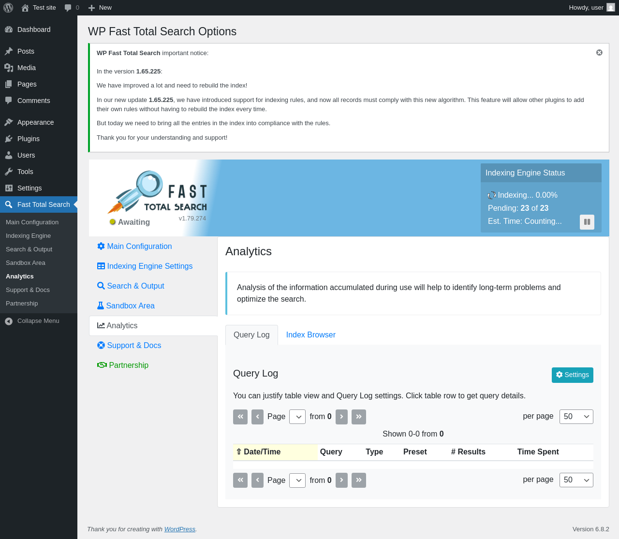The width and height of the screenshot is (619, 539).
Task: Go to previous page in bottom pager
Action: tap(257, 480)
